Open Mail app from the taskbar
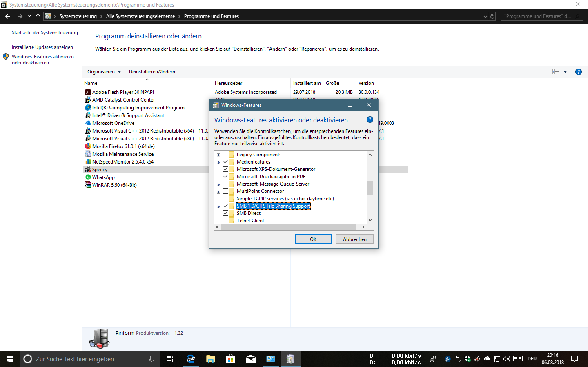The height and width of the screenshot is (367, 588). point(250,359)
